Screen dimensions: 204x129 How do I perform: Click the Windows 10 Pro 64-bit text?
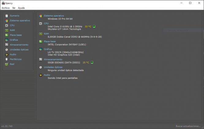(60, 19)
